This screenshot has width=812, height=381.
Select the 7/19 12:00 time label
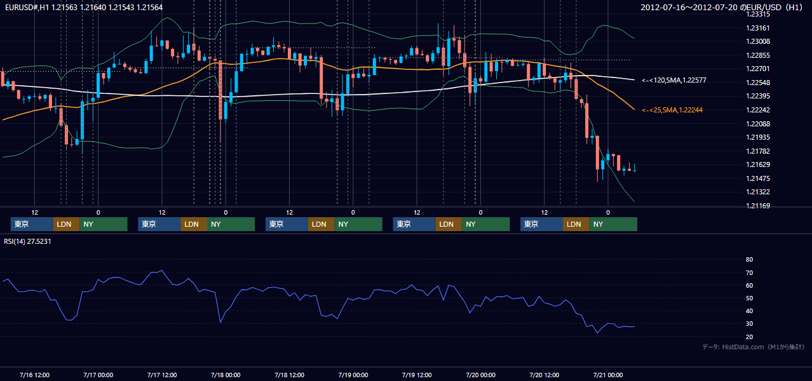[x=417, y=375]
